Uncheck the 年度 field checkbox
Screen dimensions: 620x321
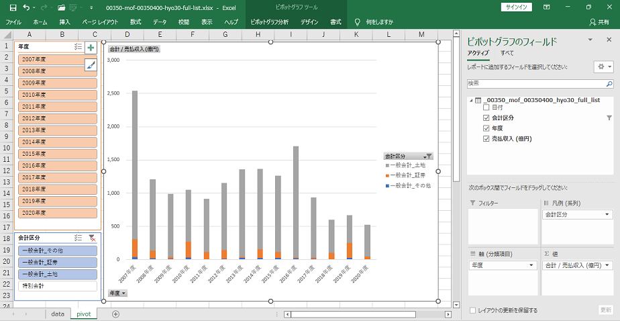tap(486, 128)
